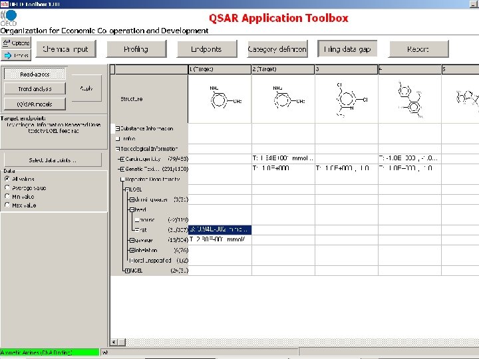Click the horizontal scrollbar left arrow
The width and height of the screenshot is (479, 359).
click(x=113, y=342)
